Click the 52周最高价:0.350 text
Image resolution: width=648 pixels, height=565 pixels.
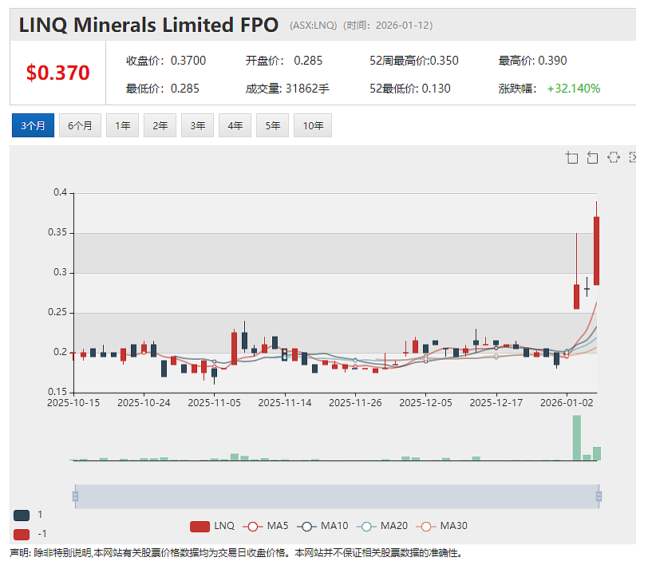414,61
